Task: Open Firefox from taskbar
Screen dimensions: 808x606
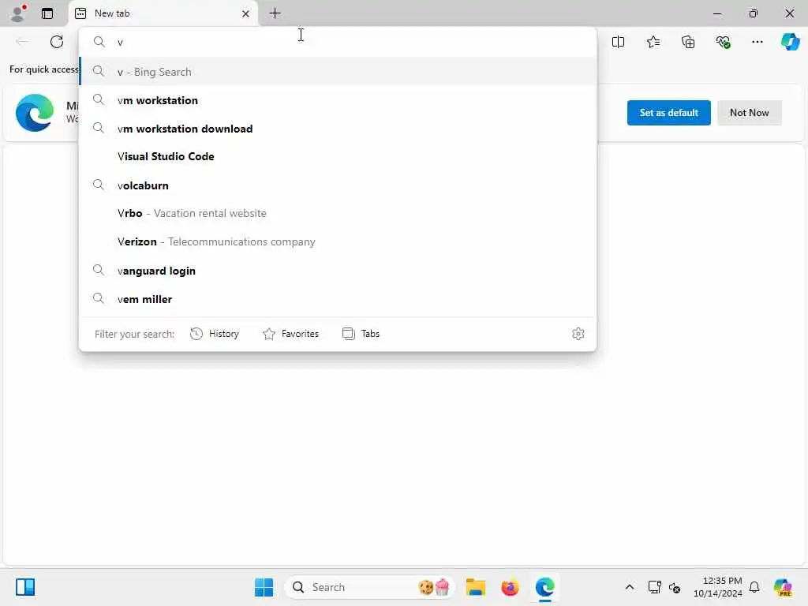Action: point(510,587)
